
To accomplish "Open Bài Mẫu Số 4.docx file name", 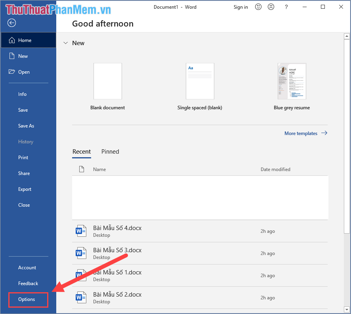I will point(117,228).
